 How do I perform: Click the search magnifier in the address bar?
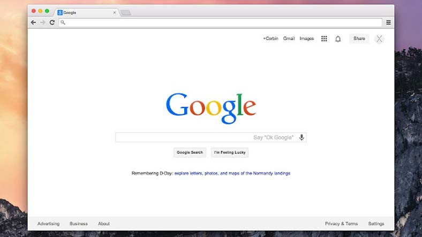(x=63, y=22)
